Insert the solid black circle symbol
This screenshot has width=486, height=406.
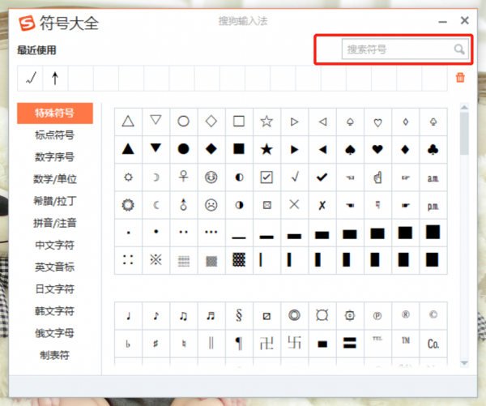click(x=184, y=149)
